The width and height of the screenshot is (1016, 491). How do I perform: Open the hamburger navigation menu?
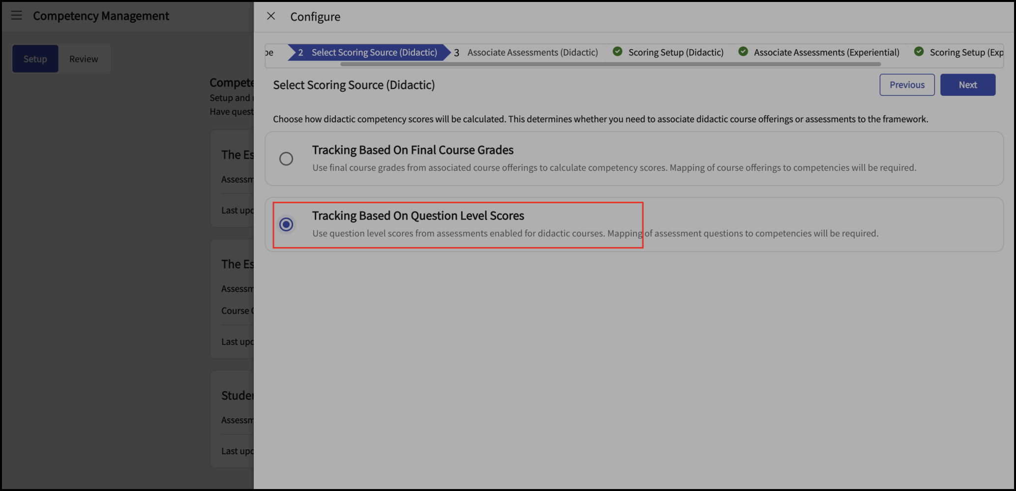pyautogui.click(x=17, y=15)
